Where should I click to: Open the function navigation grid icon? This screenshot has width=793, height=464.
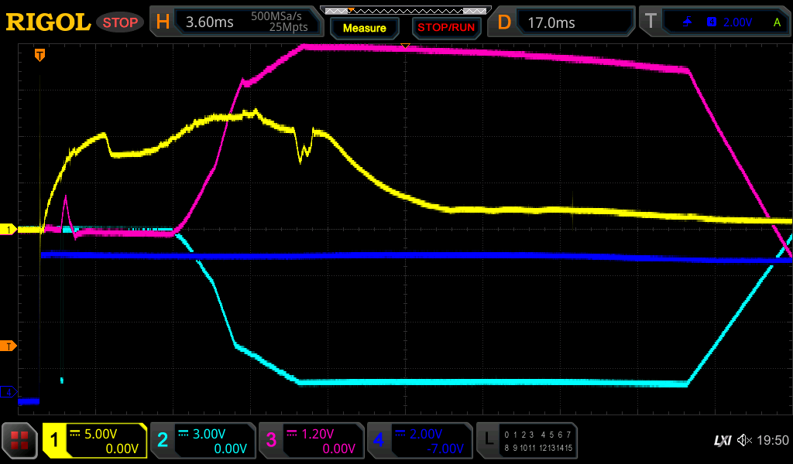coord(20,441)
